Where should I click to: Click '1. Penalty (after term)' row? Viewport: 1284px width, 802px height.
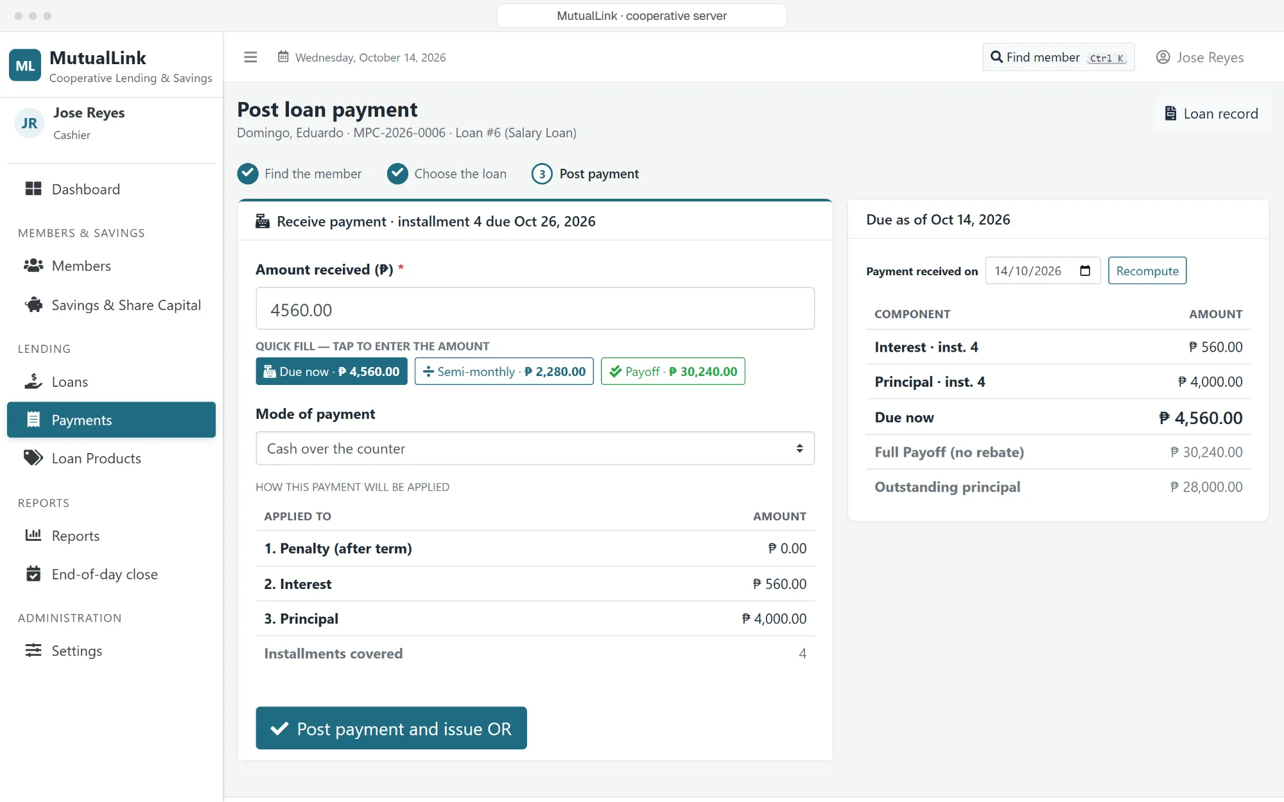click(x=535, y=549)
